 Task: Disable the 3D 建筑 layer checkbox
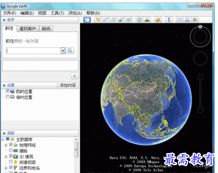point(11,156)
